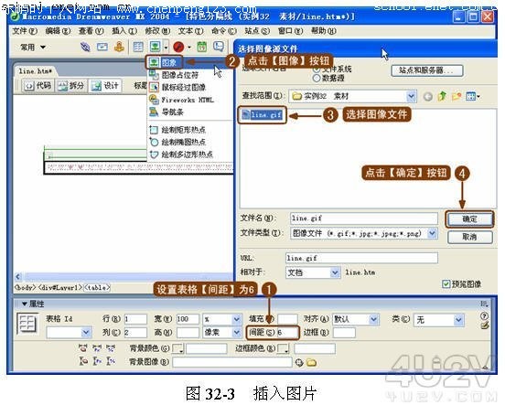Image resolution: width=505 pixels, height=405 pixels.
Task: Select the 文件系统 radio button
Action: point(317,69)
